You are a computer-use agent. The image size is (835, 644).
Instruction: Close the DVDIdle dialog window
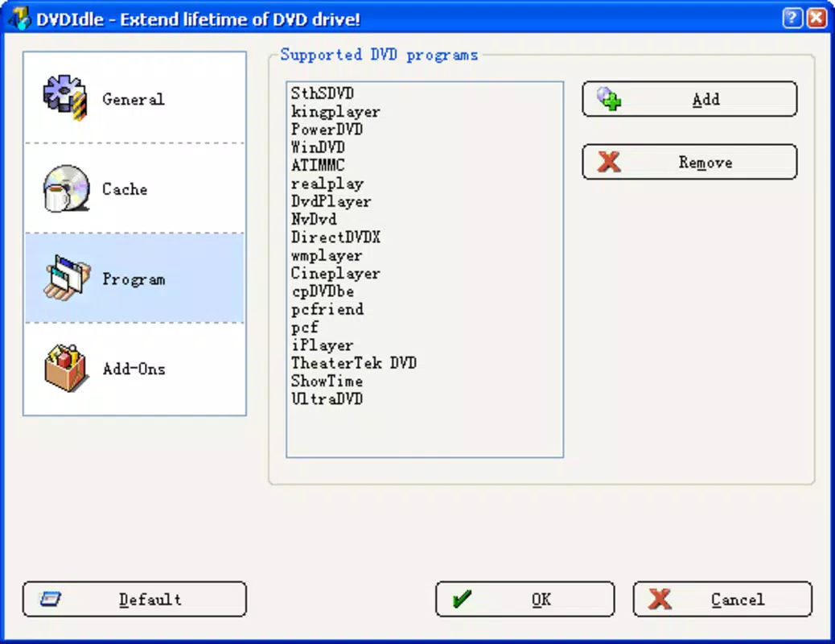(816, 19)
